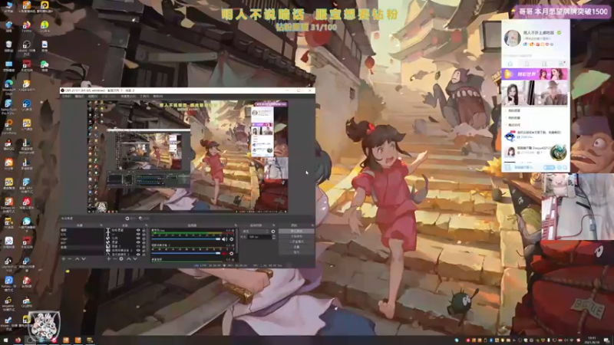Pop out the Audio Mixer dock panel
This screenshot has height=345, width=614.
(236, 225)
